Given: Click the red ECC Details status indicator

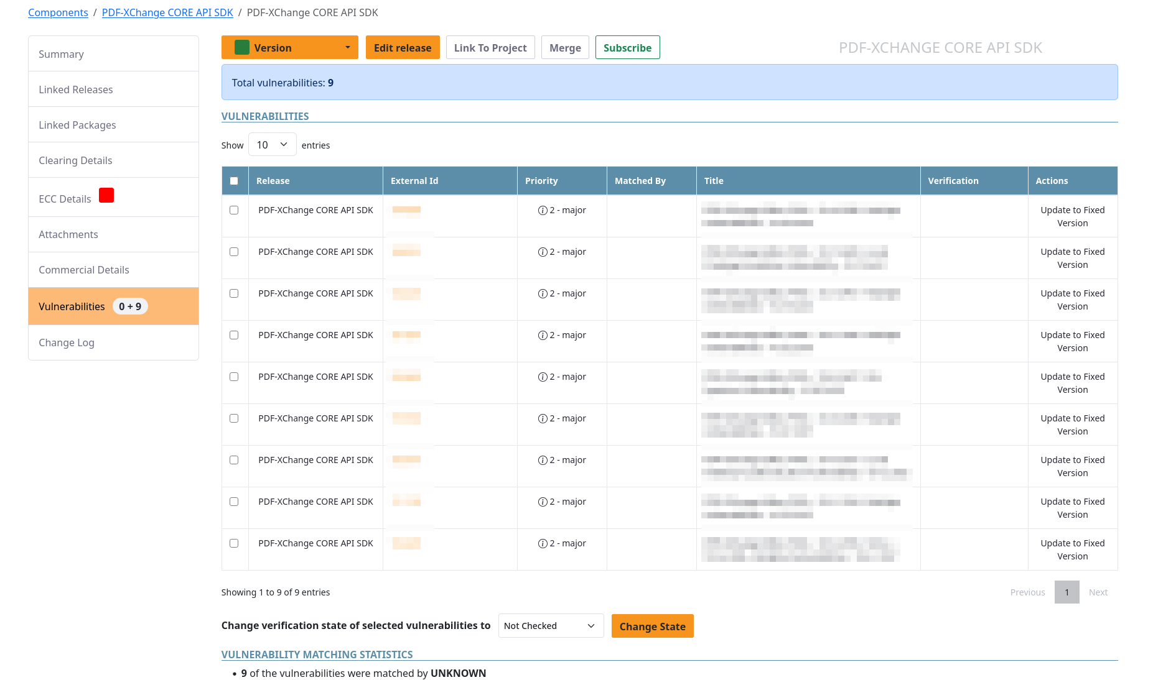Looking at the screenshot, I should click(106, 196).
